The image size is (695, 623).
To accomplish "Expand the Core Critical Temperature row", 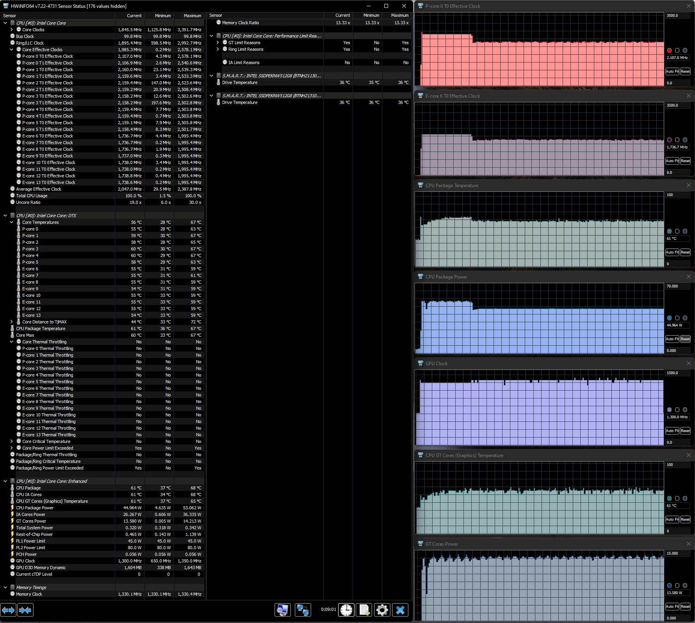I will coord(12,441).
